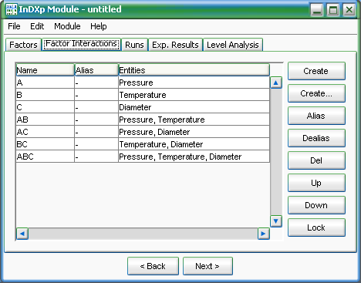Select the BC interaction row name
Viewport: 361px width, 283px height.
pyautogui.click(x=45, y=144)
